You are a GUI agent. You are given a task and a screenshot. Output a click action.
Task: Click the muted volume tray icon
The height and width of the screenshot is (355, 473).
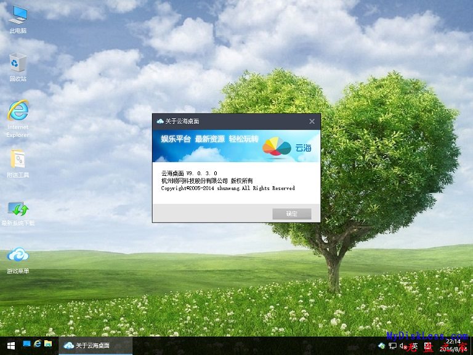(403, 346)
